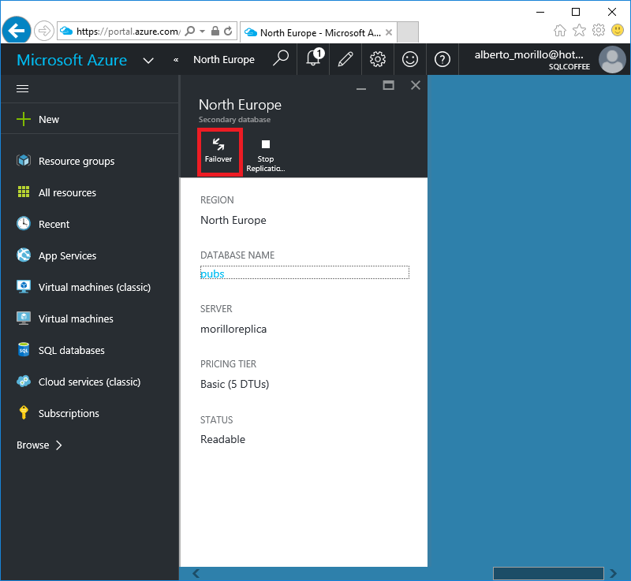Click the browser home icon
631x581 pixels.
(560, 30)
